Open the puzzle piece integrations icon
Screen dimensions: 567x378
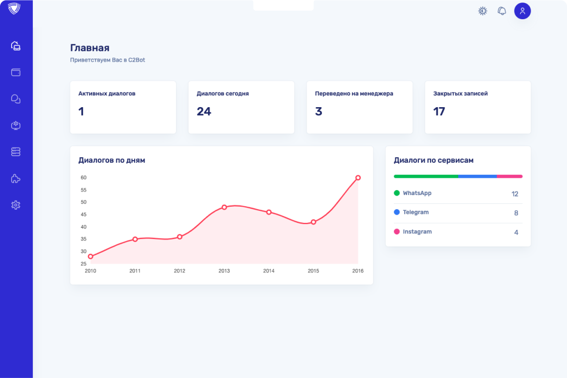16,178
